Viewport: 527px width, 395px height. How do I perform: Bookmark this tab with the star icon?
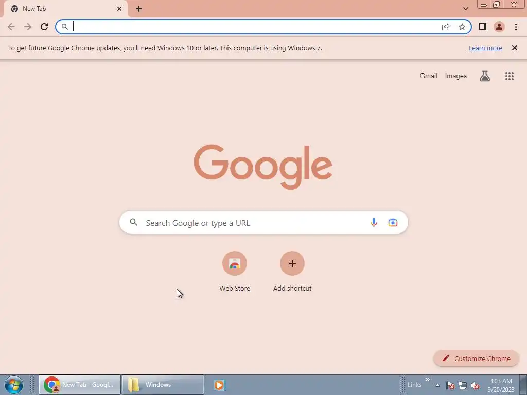(x=462, y=27)
